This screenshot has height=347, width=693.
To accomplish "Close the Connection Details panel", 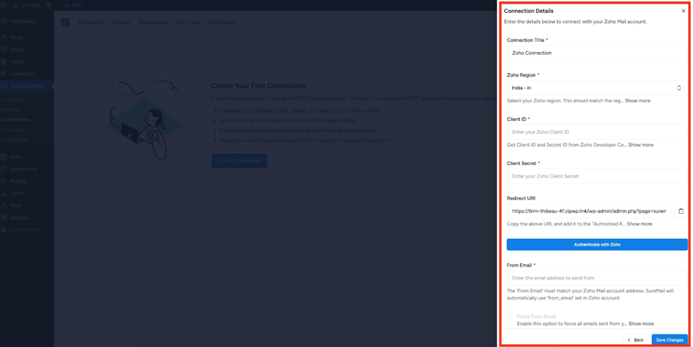I will pyautogui.click(x=684, y=11).
